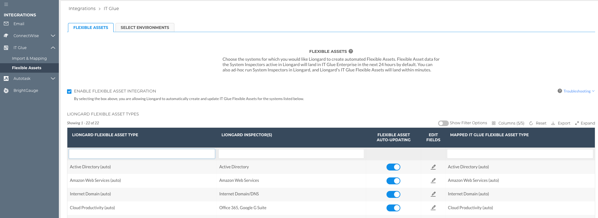Open the Troubleshooting dropdown
This screenshot has height=218, width=598.
pyautogui.click(x=579, y=91)
